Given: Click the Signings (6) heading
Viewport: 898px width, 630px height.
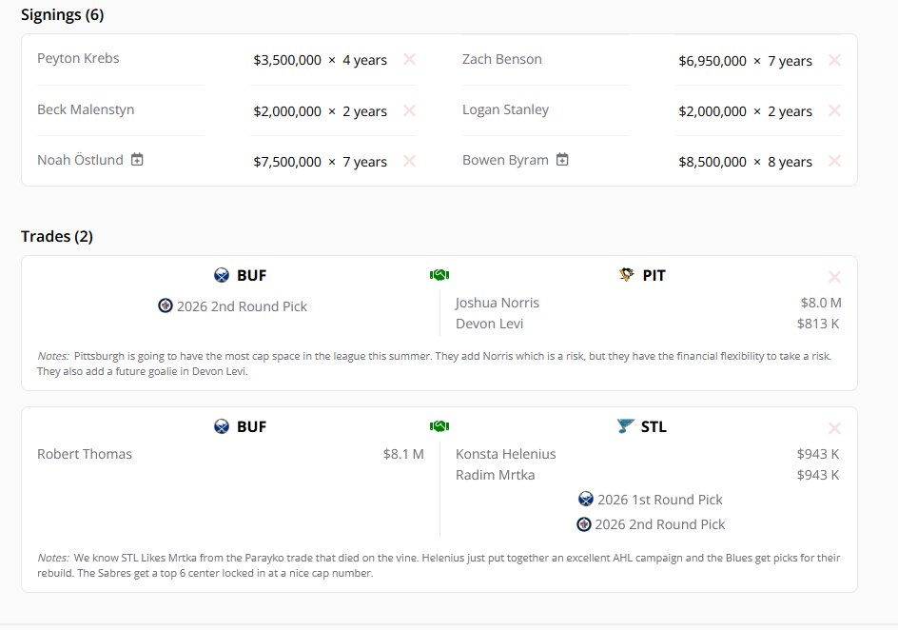Looking at the screenshot, I should [63, 15].
